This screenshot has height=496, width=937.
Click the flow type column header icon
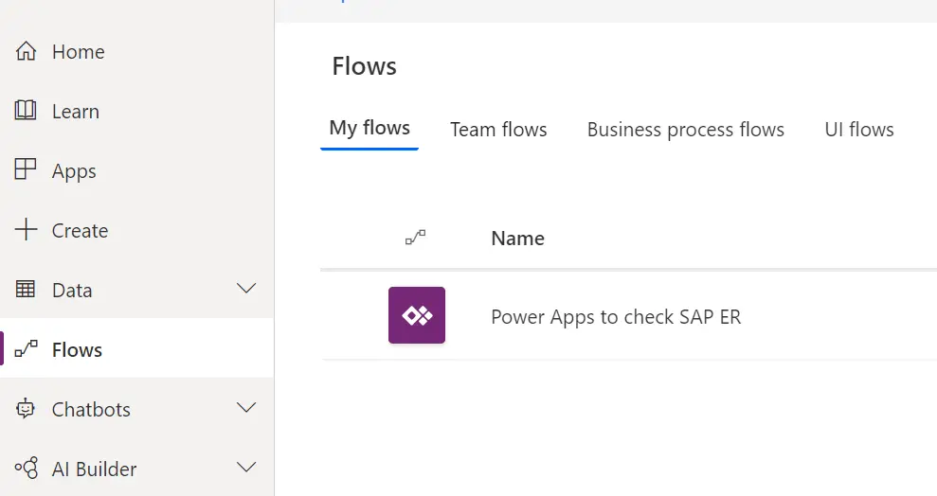pyautogui.click(x=415, y=238)
